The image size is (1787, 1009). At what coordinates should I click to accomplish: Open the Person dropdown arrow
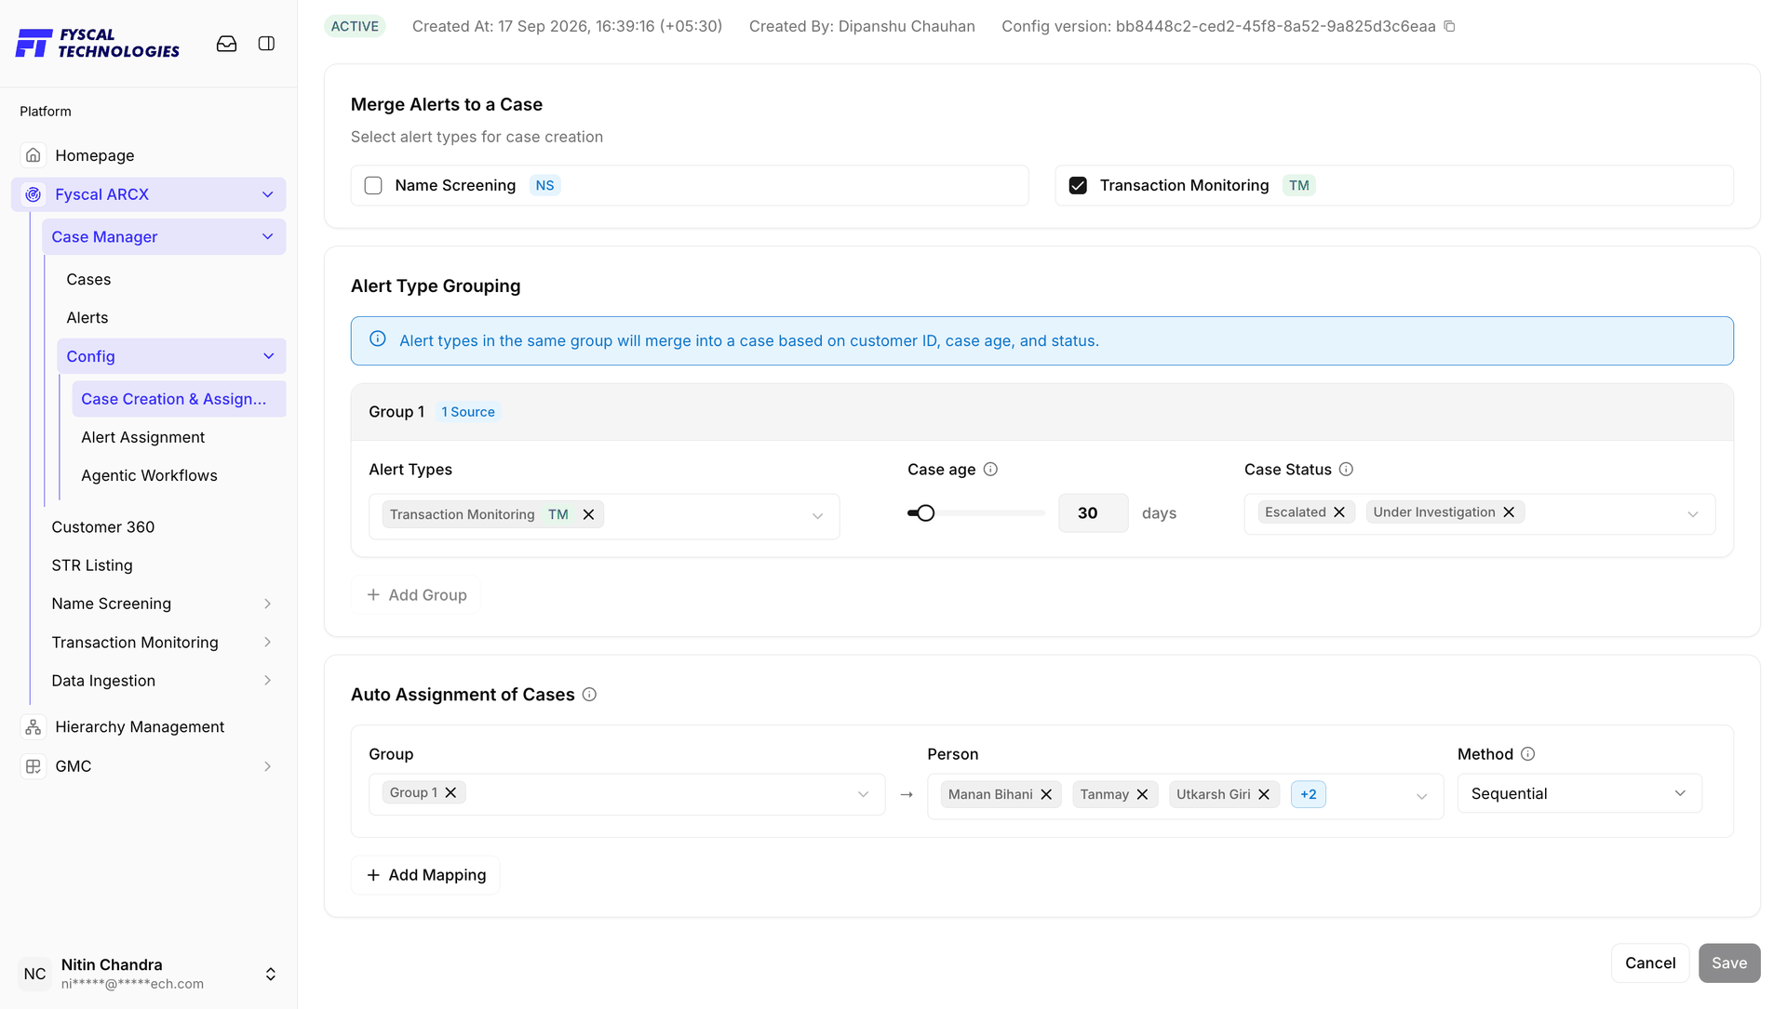[x=1421, y=796]
